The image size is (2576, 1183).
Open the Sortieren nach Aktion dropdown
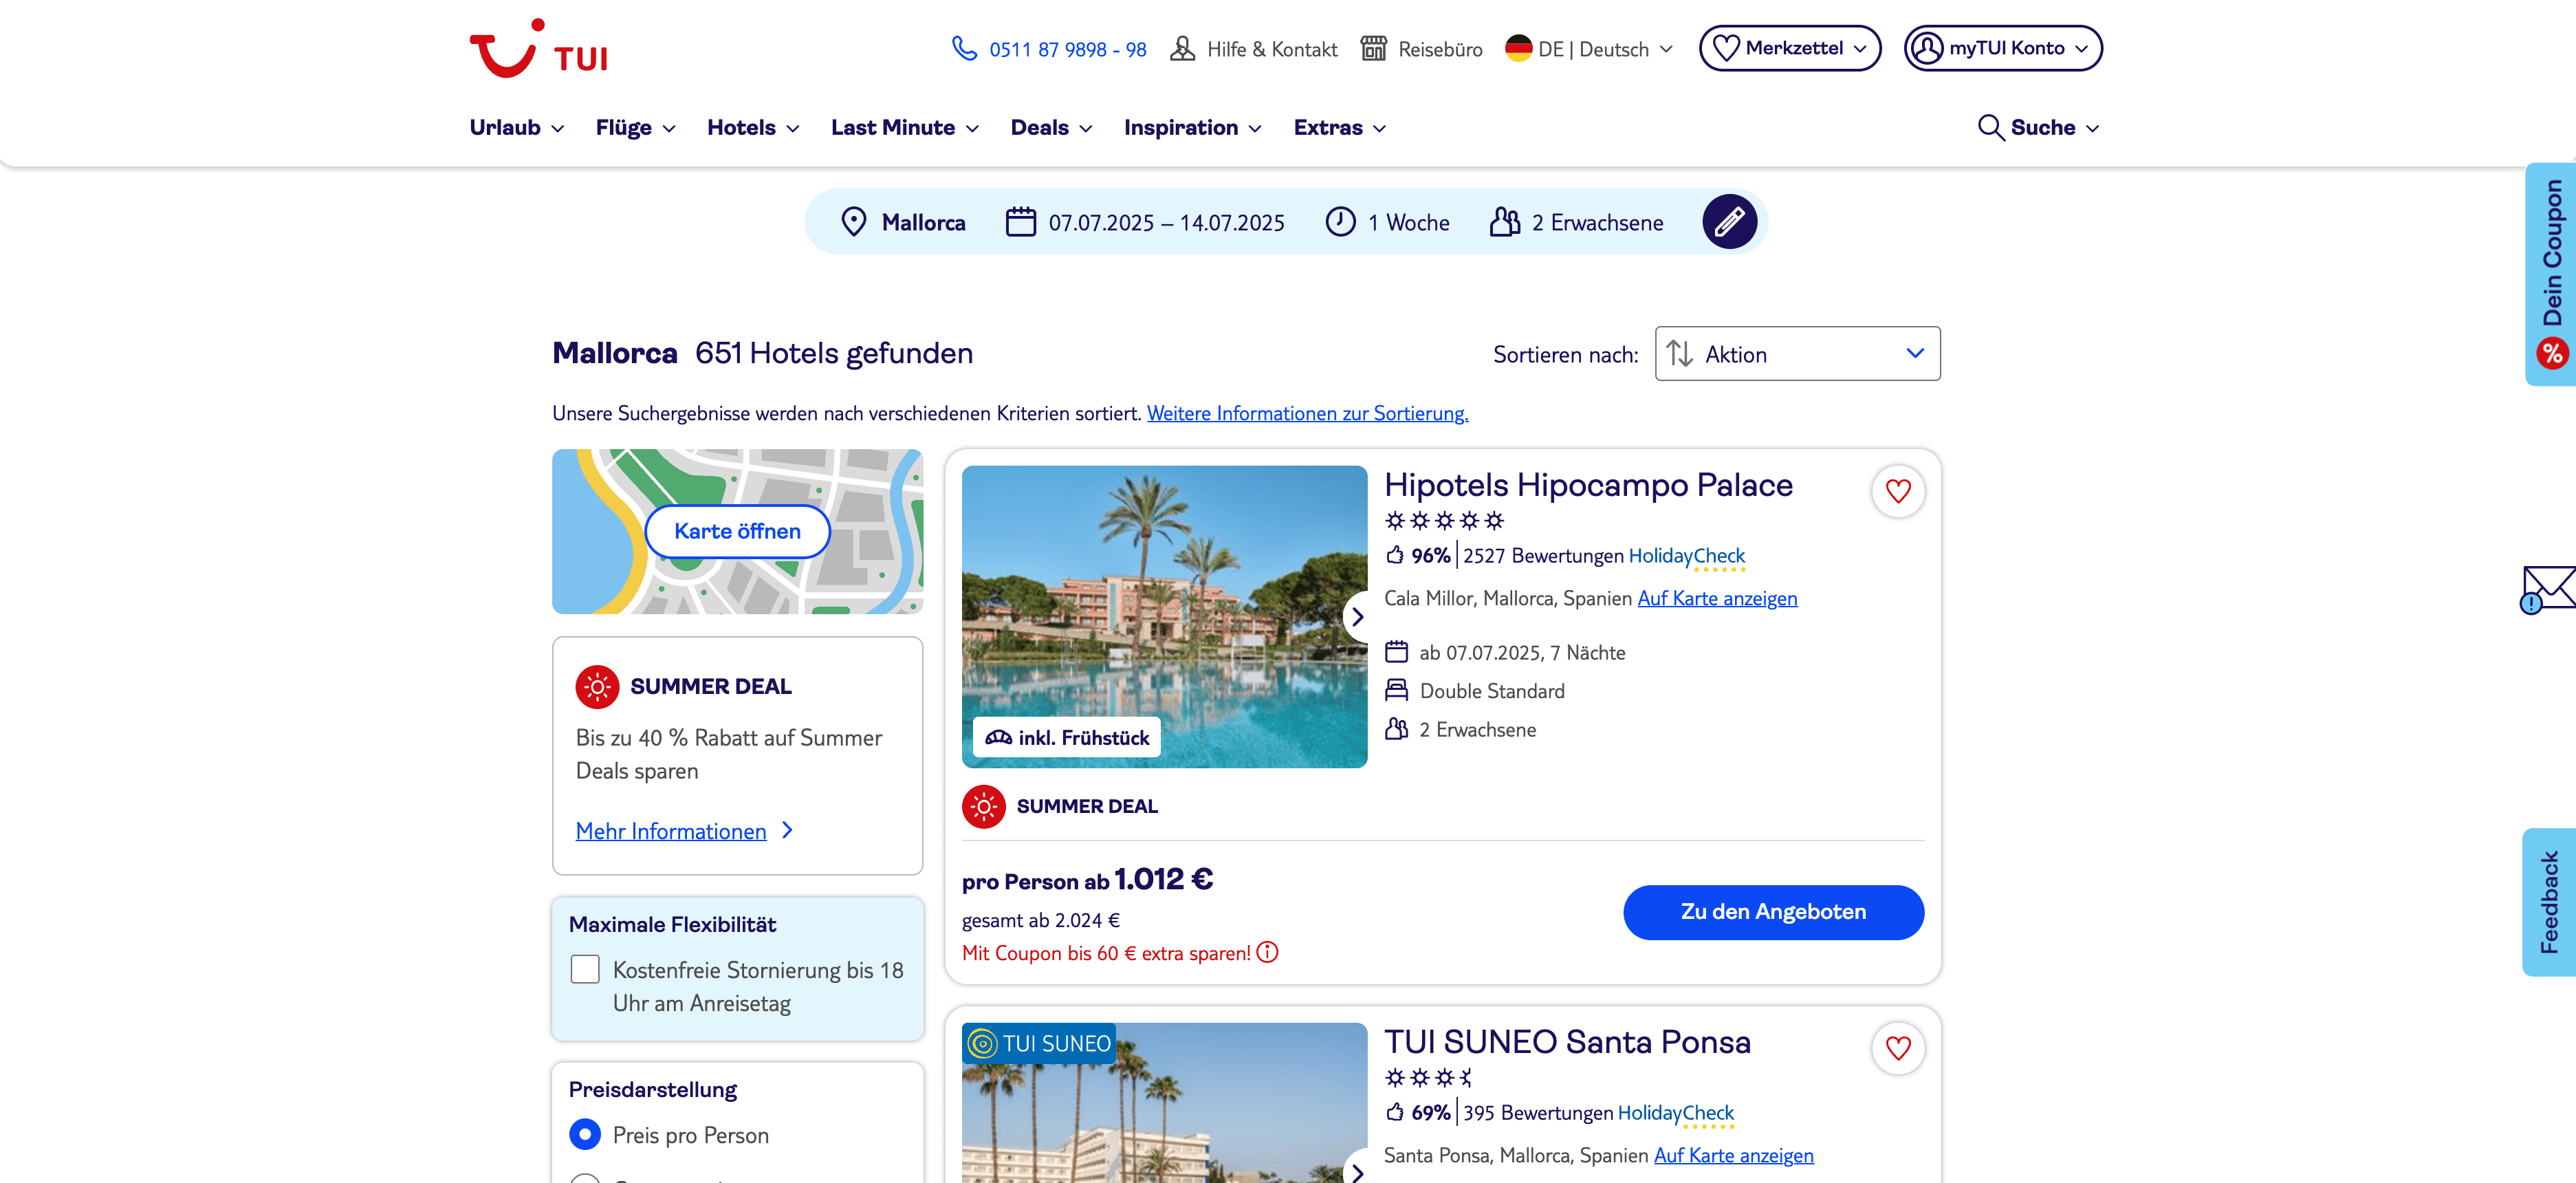1796,354
